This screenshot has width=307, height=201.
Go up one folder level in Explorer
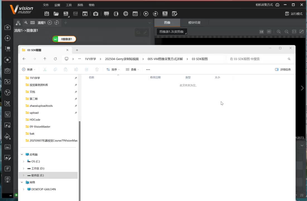[45, 59]
